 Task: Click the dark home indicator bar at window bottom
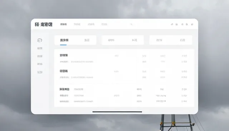click(x=117, y=112)
